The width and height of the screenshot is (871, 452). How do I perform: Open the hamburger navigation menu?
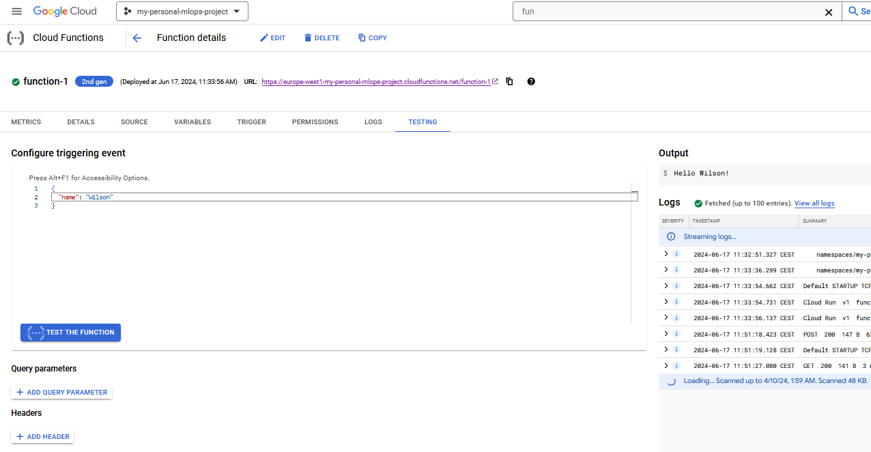tap(17, 12)
